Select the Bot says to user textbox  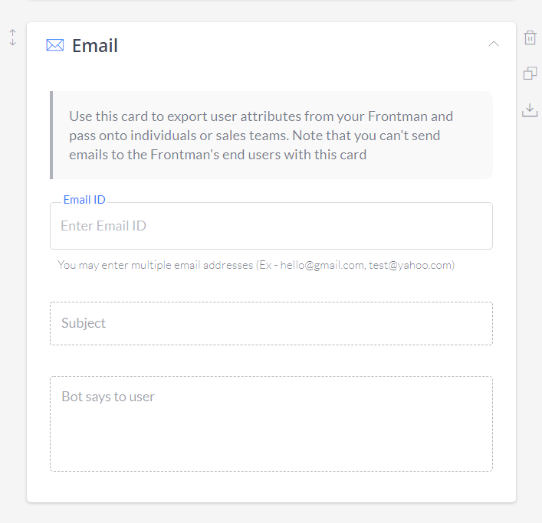pos(271,423)
